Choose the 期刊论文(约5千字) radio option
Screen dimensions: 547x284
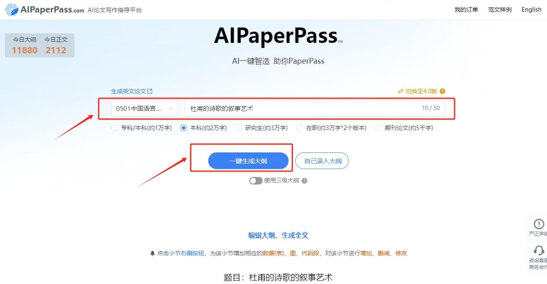click(378, 128)
